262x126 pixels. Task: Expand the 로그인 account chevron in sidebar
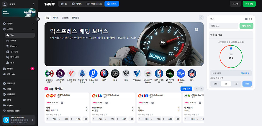coord(34,4)
